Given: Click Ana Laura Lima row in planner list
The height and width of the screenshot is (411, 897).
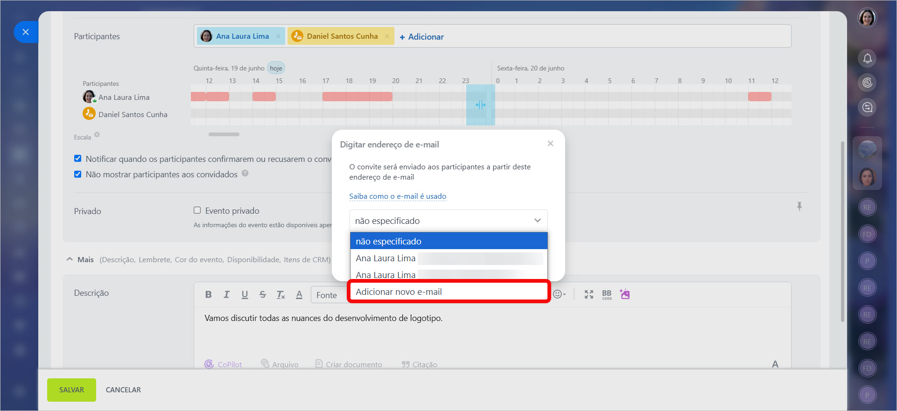Looking at the screenshot, I should 117,97.
